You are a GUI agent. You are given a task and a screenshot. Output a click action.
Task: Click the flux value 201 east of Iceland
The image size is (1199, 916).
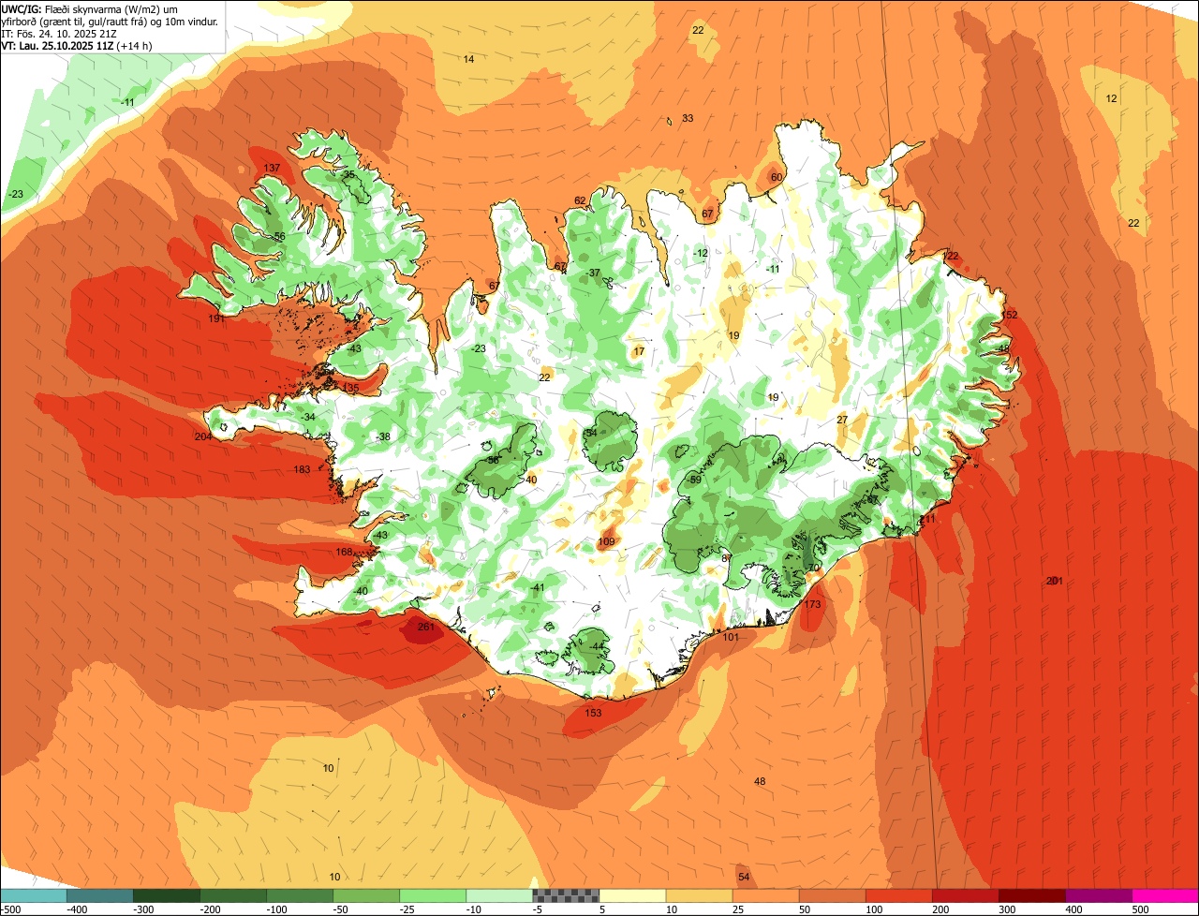(x=1054, y=581)
